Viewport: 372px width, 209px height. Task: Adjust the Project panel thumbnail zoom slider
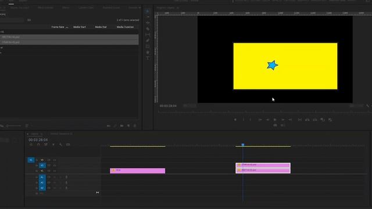(x=14, y=126)
